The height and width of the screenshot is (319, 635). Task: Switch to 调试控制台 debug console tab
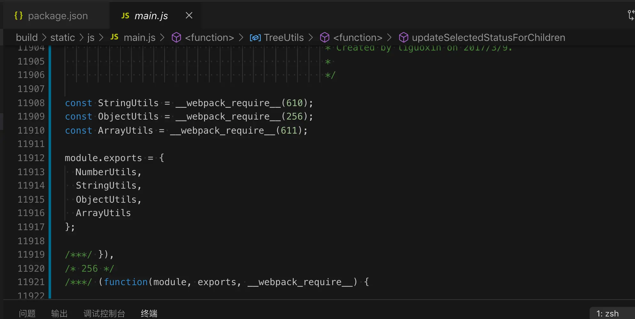pos(104,313)
